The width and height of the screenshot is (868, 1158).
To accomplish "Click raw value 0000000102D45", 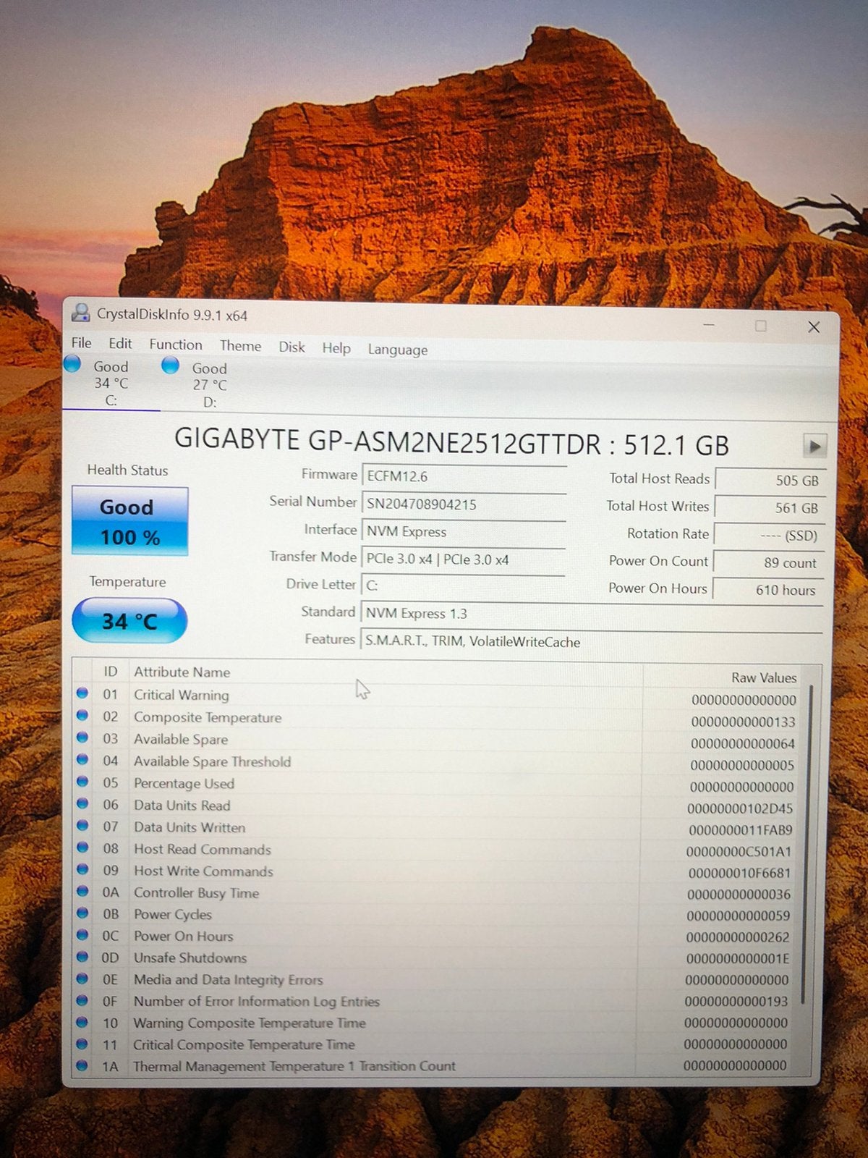I will click(x=740, y=808).
